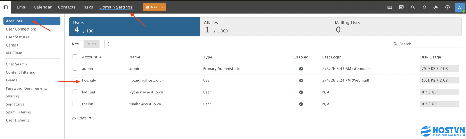Click the white New account button
The height and width of the screenshot is (139, 466).
click(75, 44)
